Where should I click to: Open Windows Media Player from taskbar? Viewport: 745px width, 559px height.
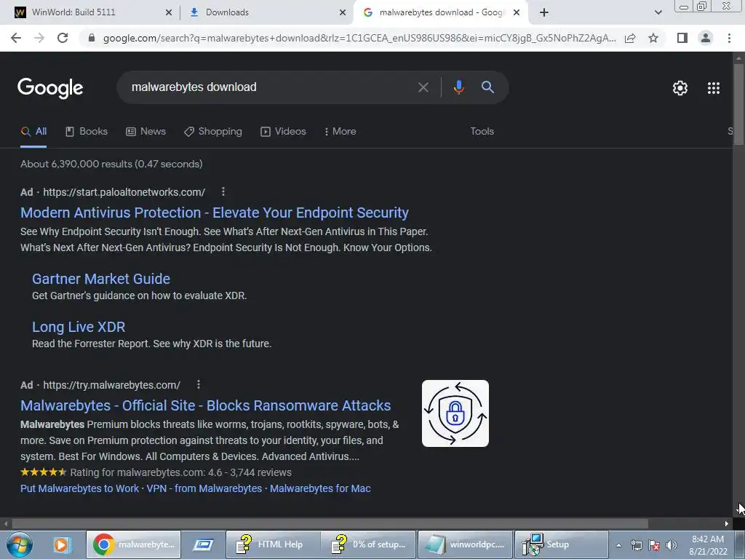pos(62,544)
